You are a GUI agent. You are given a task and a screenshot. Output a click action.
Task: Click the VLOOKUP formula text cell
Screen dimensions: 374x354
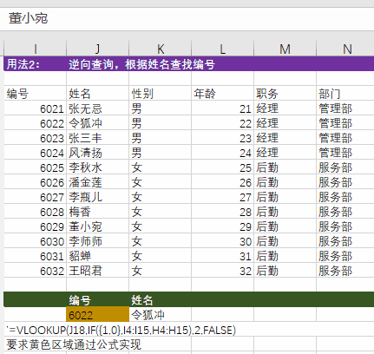121,330
